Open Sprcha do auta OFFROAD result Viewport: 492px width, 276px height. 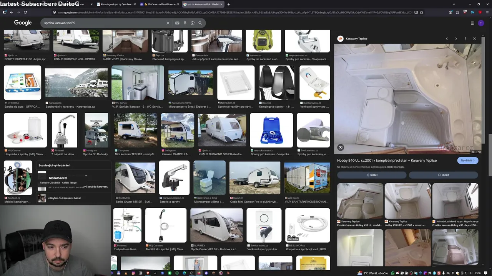pos(22,87)
